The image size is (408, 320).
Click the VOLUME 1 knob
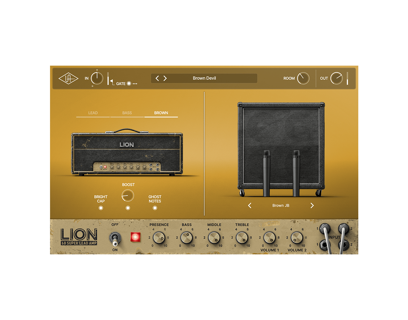point(269,238)
